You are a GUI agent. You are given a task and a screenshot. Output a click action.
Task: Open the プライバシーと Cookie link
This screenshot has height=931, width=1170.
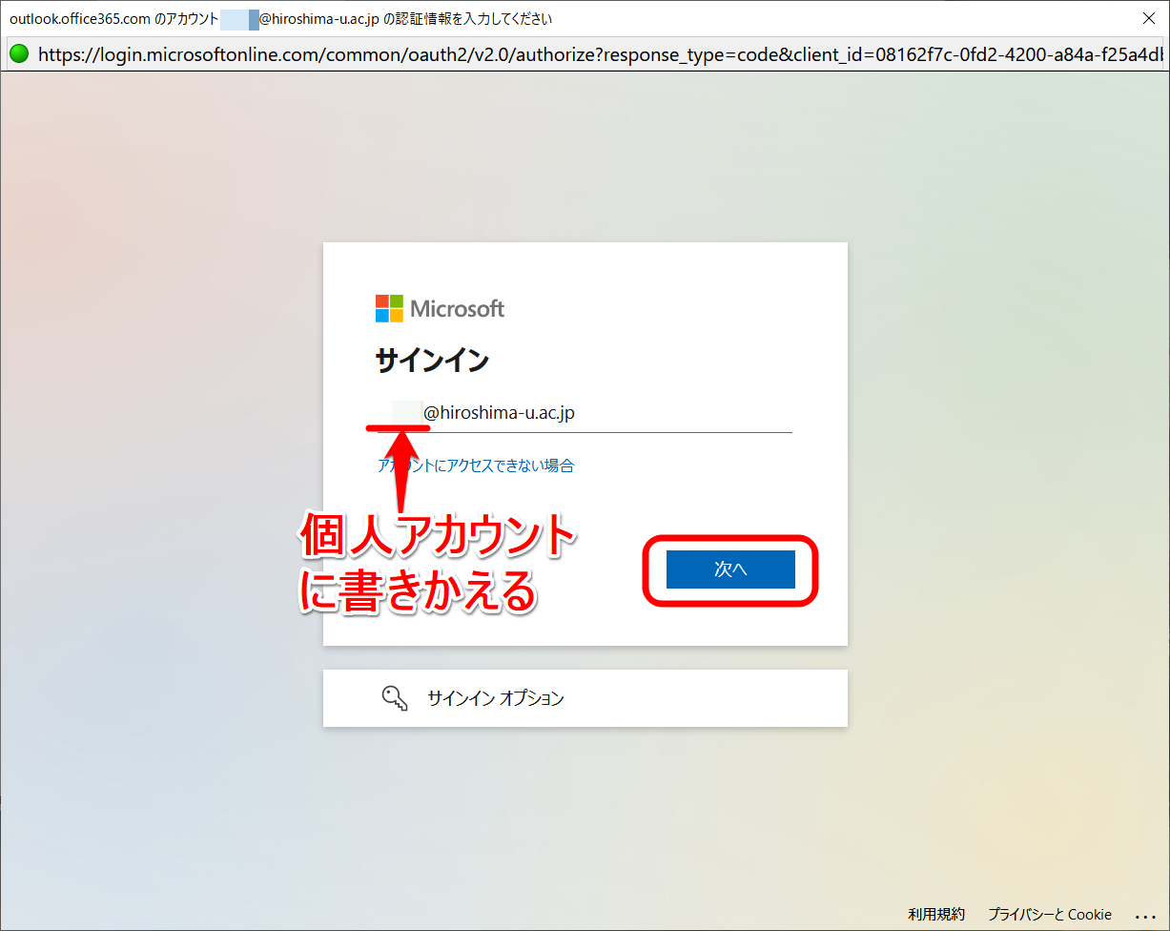click(1050, 914)
